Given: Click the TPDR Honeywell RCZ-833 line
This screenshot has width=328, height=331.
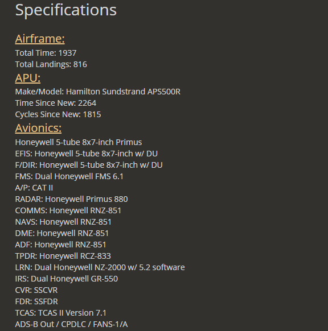Looking at the screenshot, I should pyautogui.click(x=63, y=256).
